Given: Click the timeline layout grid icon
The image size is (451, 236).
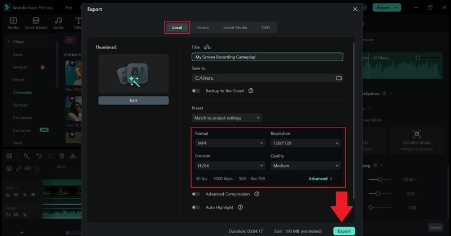Looking at the screenshot, I should pos(9,156).
